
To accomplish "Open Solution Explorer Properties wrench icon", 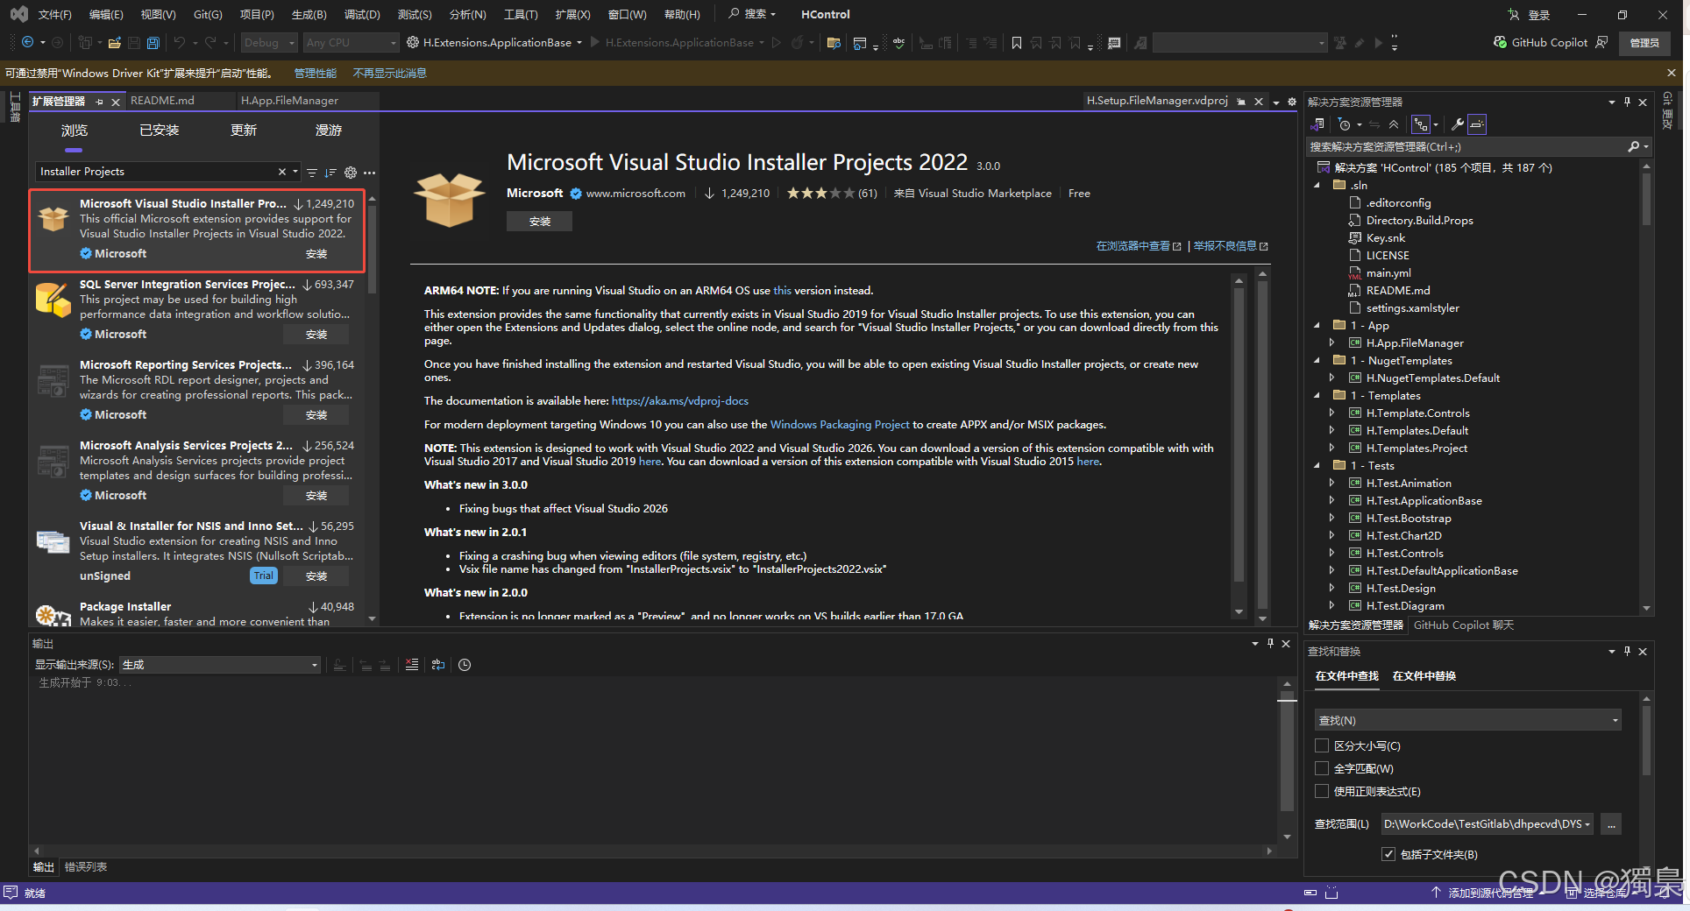I will (x=1457, y=124).
